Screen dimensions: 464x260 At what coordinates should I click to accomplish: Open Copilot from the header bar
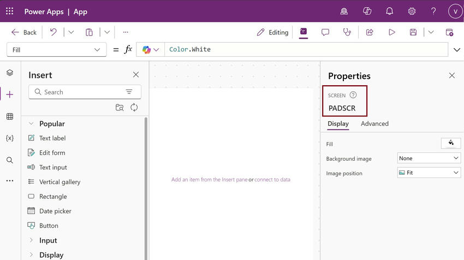tap(367, 11)
